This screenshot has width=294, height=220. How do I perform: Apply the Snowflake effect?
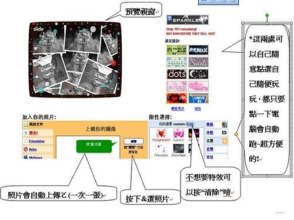point(178,150)
